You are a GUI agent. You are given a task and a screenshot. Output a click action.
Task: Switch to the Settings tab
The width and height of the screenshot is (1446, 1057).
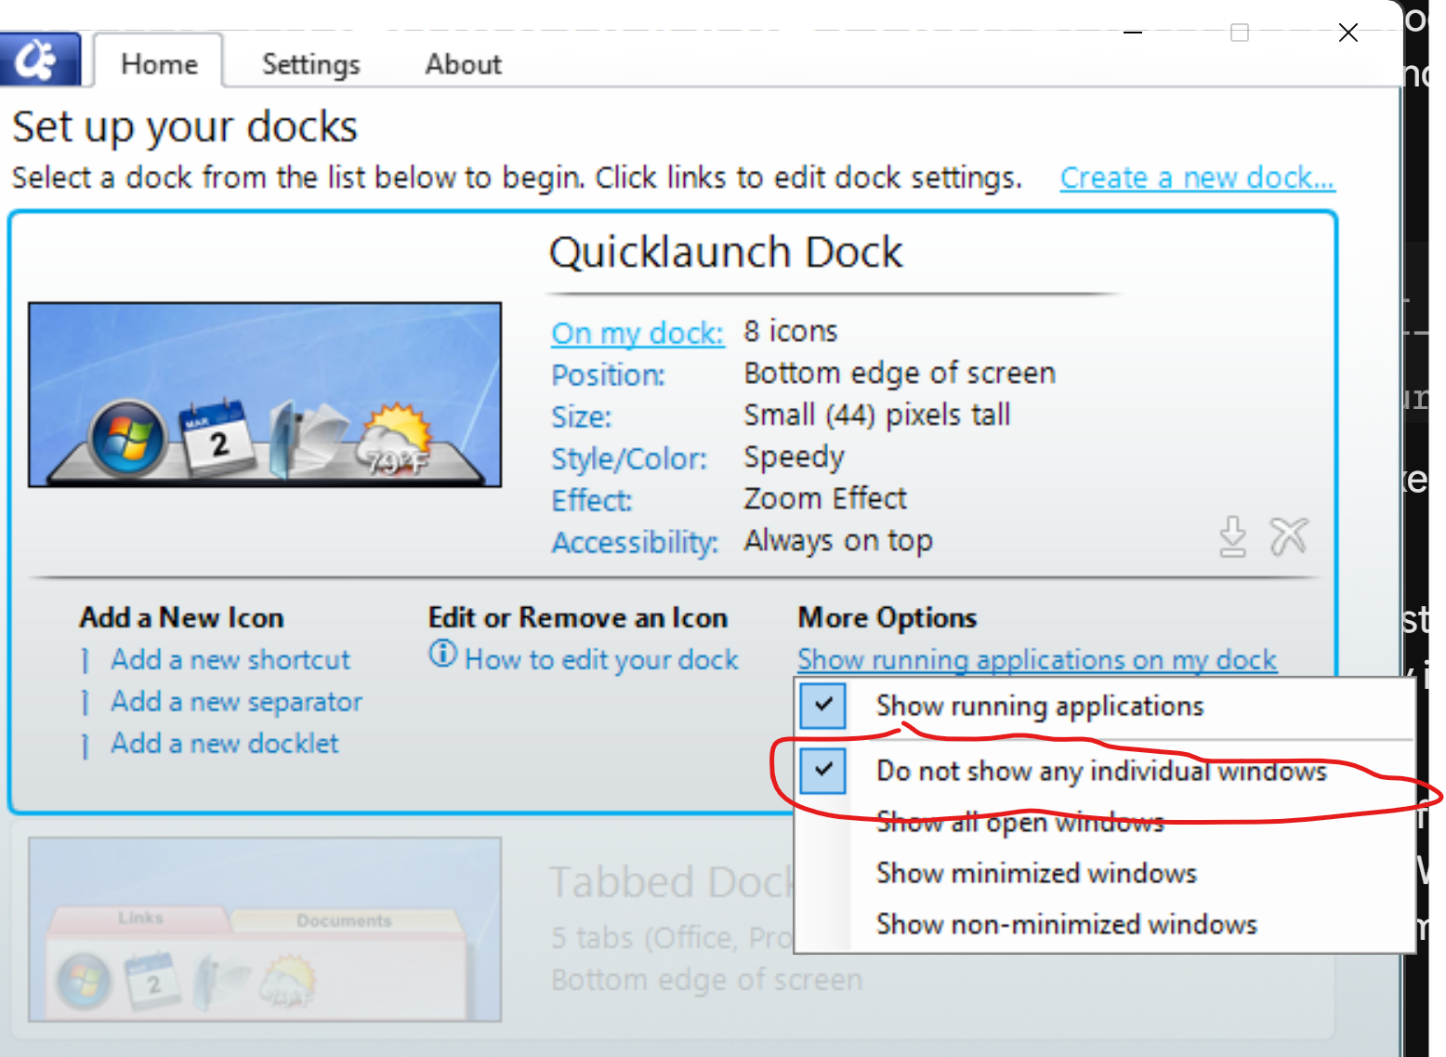pyautogui.click(x=310, y=64)
